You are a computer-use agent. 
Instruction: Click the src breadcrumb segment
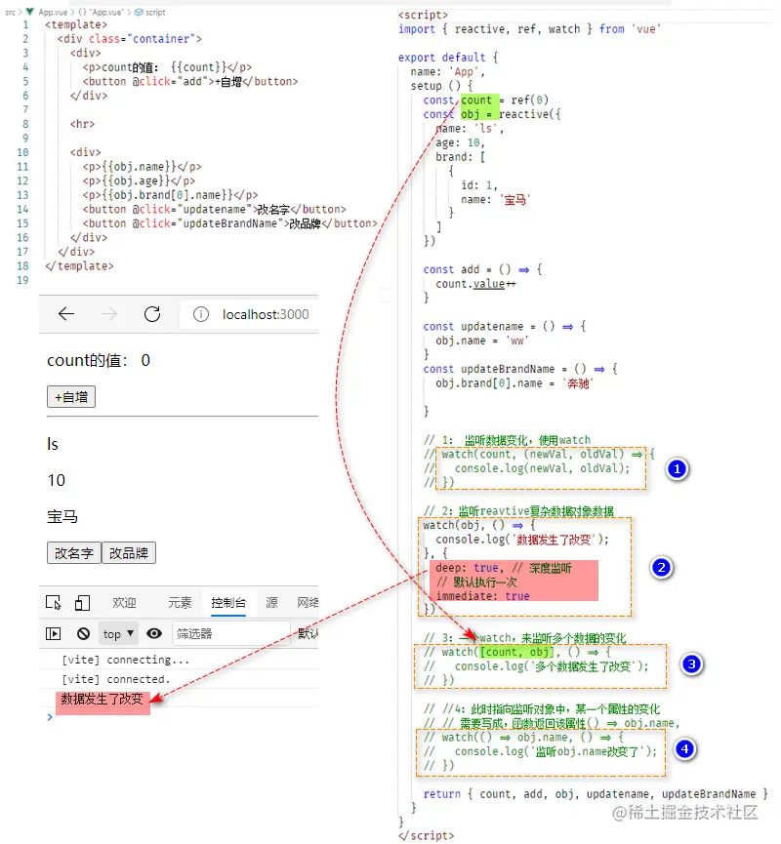click(x=10, y=12)
